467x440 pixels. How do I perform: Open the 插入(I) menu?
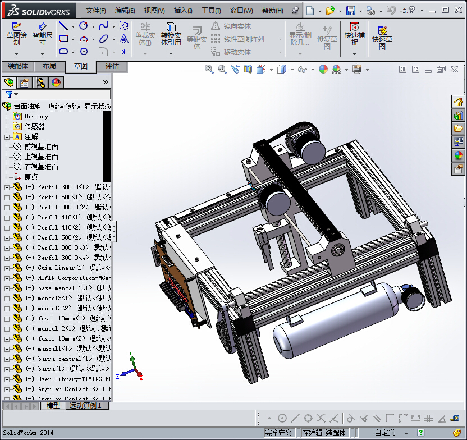point(183,11)
